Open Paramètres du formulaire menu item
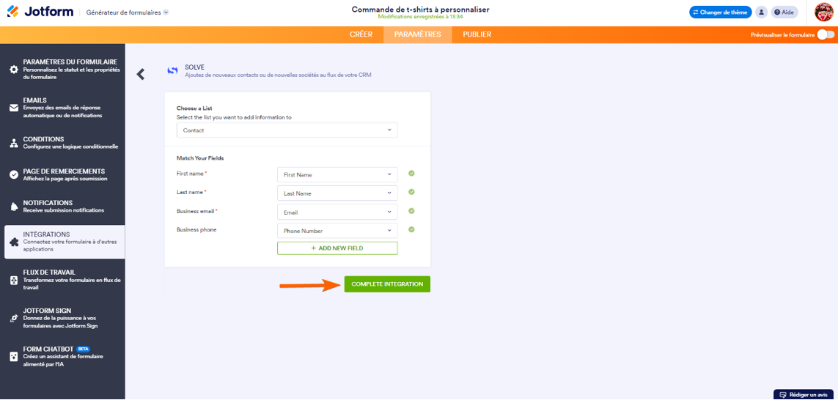 coord(65,70)
